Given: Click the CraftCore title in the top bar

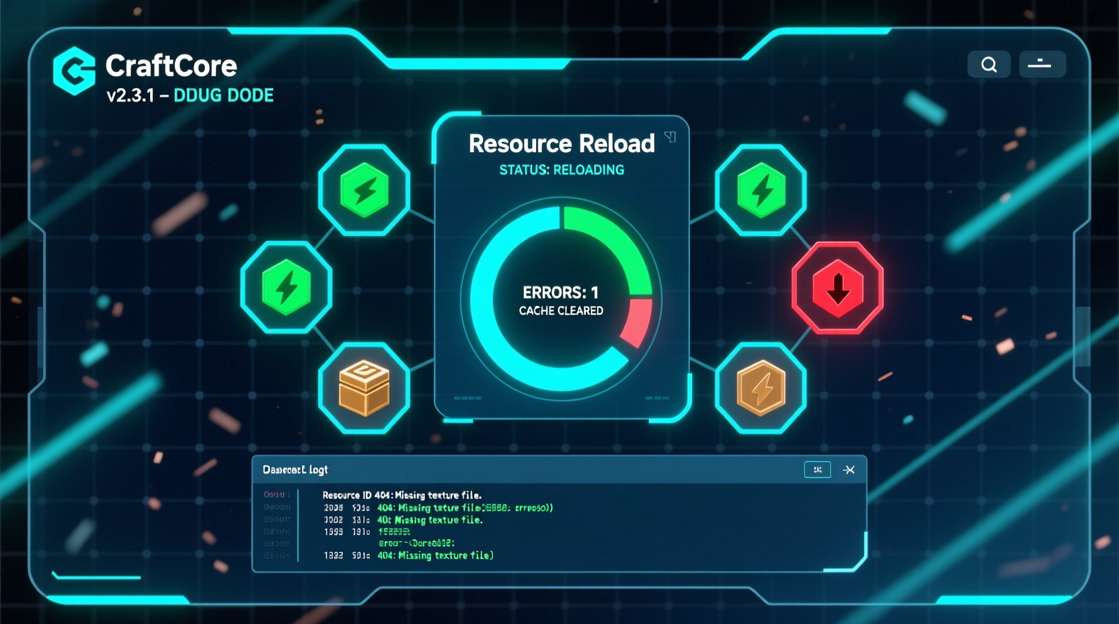Looking at the screenshot, I should point(171,65).
